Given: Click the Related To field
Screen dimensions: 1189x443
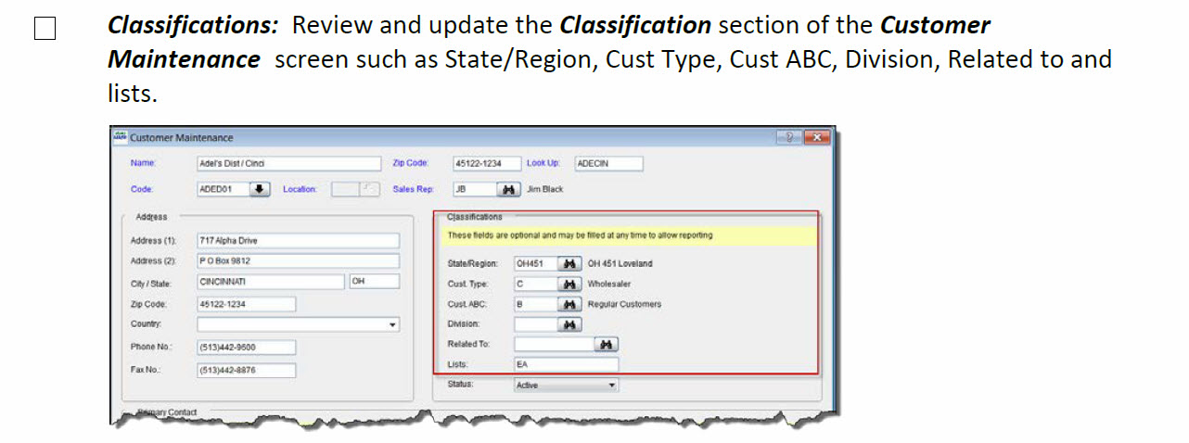Looking at the screenshot, I should coord(555,345).
